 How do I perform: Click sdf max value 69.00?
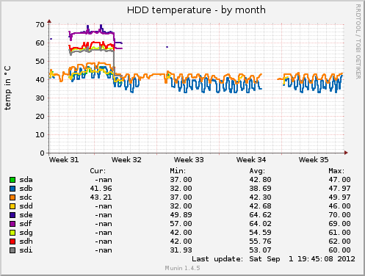pyautogui.click(x=339, y=224)
